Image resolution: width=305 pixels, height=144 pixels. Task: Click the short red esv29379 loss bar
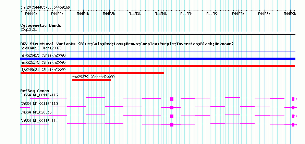pos(91,80)
